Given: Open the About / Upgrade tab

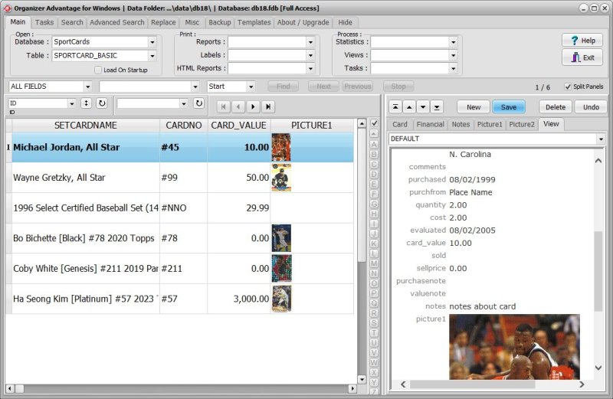Looking at the screenshot, I should point(303,22).
